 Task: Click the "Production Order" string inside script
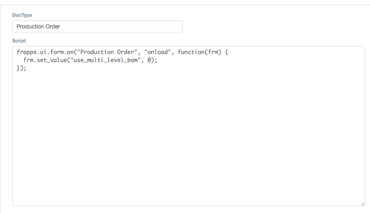tap(107, 52)
